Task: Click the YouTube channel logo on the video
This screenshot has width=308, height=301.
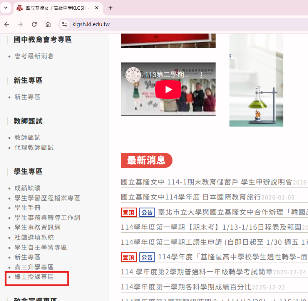Action: coord(134,74)
